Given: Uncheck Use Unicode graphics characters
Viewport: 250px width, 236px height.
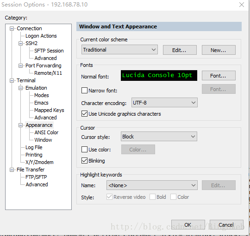Looking at the screenshot, I should pyautogui.click(x=84, y=114).
